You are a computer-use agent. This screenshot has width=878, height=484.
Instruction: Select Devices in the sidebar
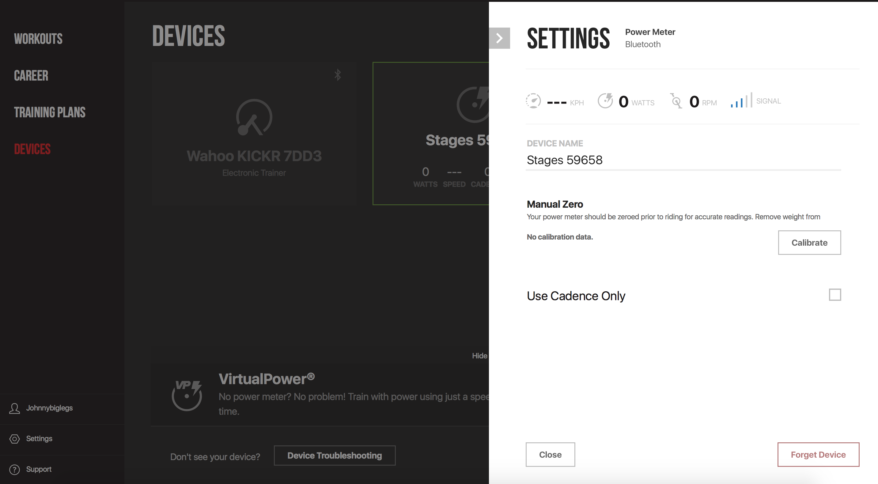pos(32,149)
